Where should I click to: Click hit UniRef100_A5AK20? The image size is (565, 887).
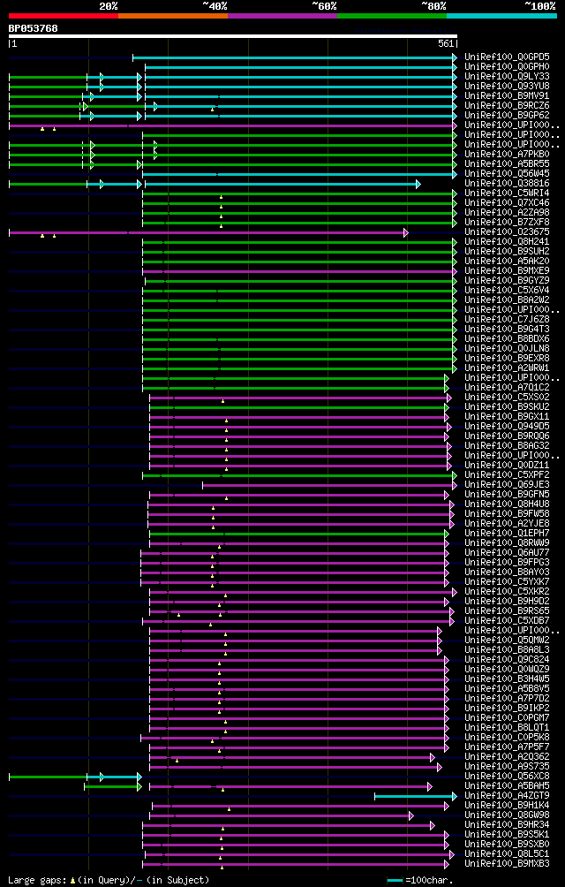507,261
